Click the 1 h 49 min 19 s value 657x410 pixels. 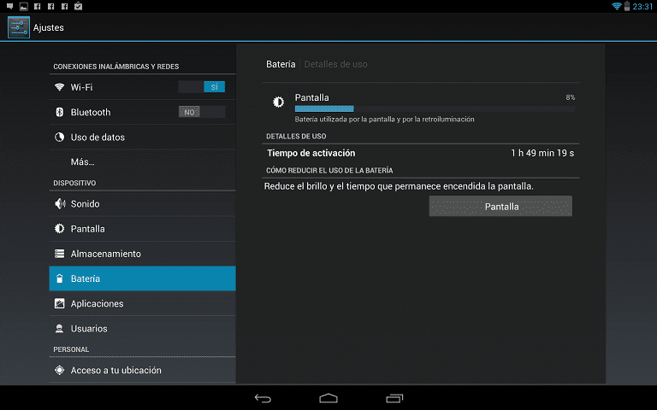[542, 153]
